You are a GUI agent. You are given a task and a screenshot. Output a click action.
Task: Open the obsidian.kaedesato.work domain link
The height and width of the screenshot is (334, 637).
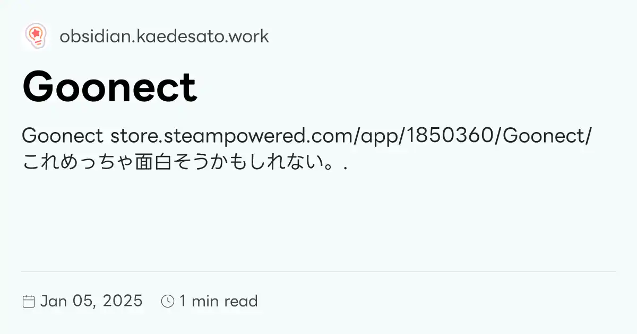[x=164, y=37]
